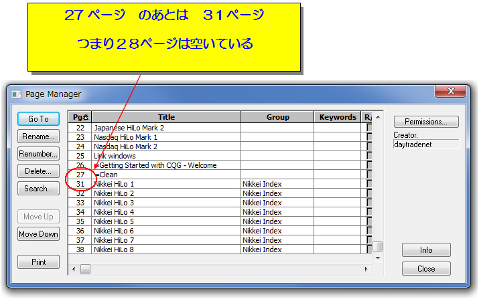
Task: Click the Info button
Action: (x=426, y=250)
